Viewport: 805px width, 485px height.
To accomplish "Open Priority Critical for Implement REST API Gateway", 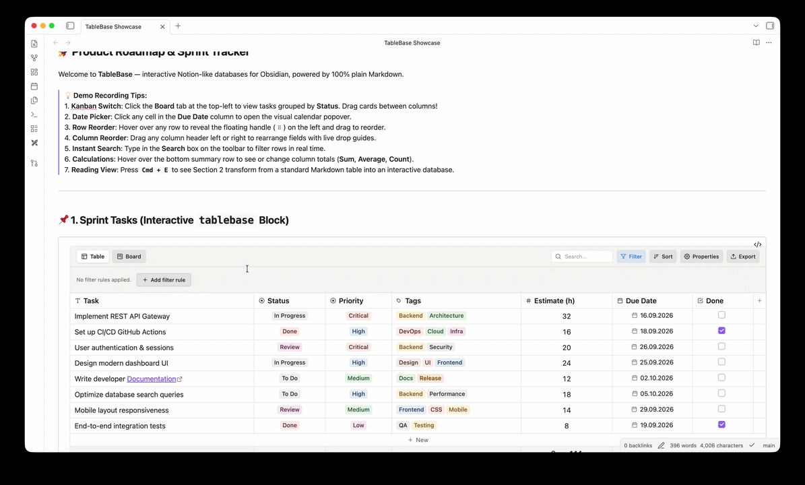I will [x=358, y=316].
